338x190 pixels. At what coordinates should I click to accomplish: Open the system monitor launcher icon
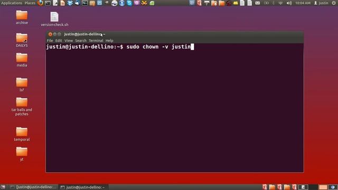click(x=84, y=3)
